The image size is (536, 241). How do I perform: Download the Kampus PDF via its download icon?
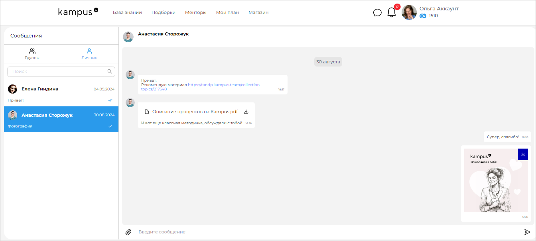click(246, 112)
